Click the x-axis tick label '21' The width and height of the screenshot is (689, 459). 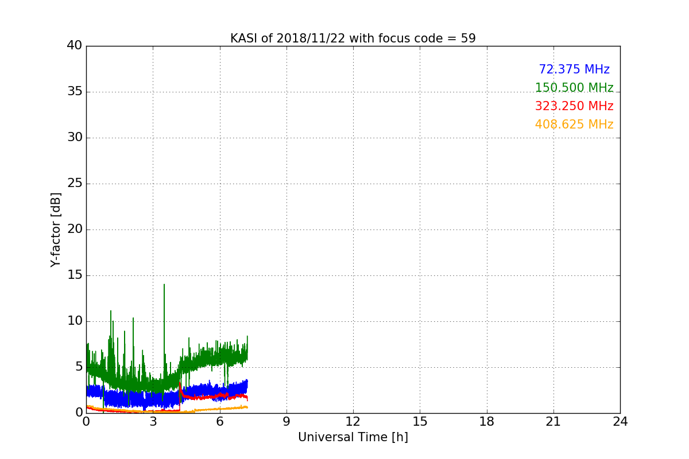point(553,422)
